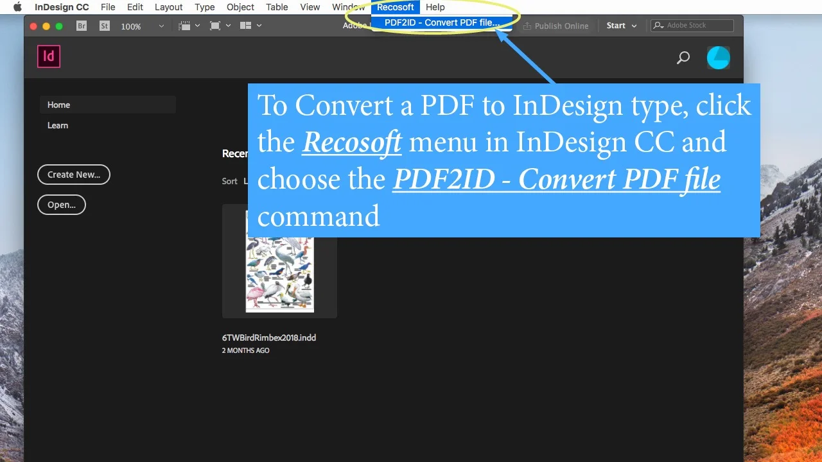The image size is (822, 462).
Task: Minimize the InDesign window with yellow button
Action: pyautogui.click(x=46, y=26)
